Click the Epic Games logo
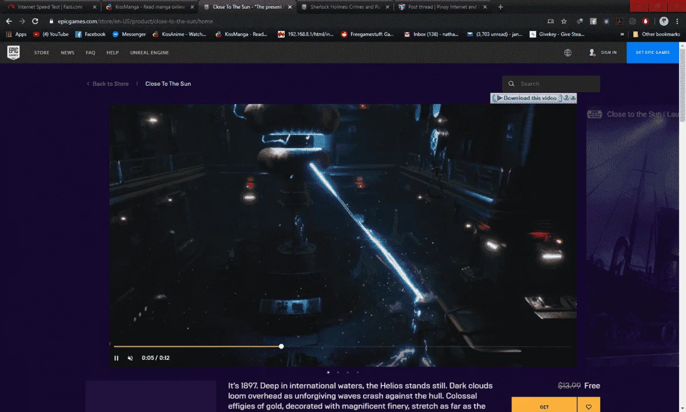This screenshot has height=412, width=686. tap(13, 53)
